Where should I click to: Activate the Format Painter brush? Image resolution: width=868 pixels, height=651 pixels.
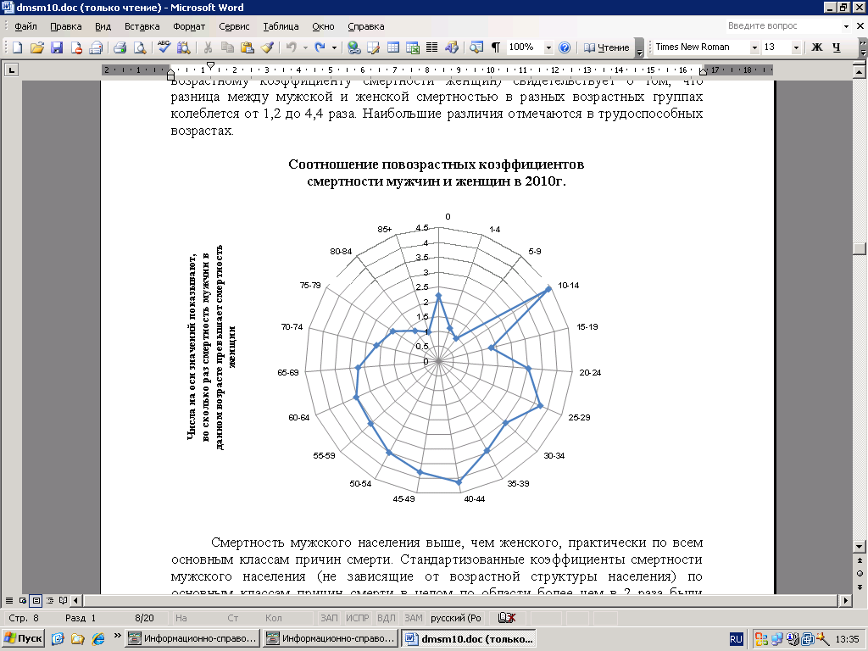[267, 47]
